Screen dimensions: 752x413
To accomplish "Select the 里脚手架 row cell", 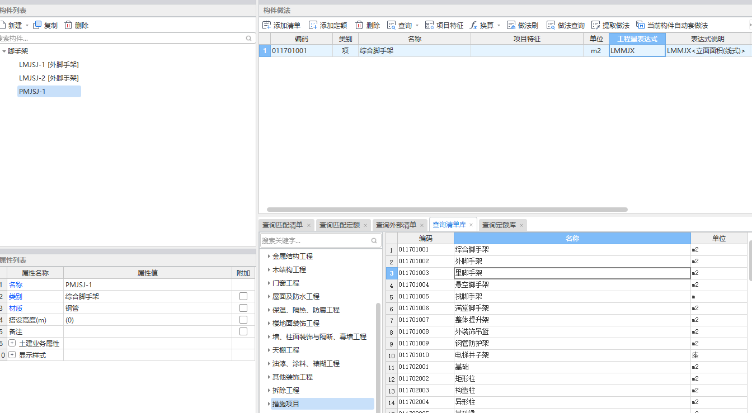I will 572,273.
